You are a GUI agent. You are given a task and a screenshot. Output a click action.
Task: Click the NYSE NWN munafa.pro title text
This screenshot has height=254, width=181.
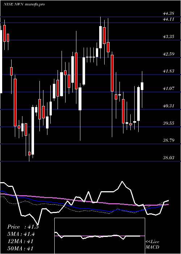(x=24, y=4)
